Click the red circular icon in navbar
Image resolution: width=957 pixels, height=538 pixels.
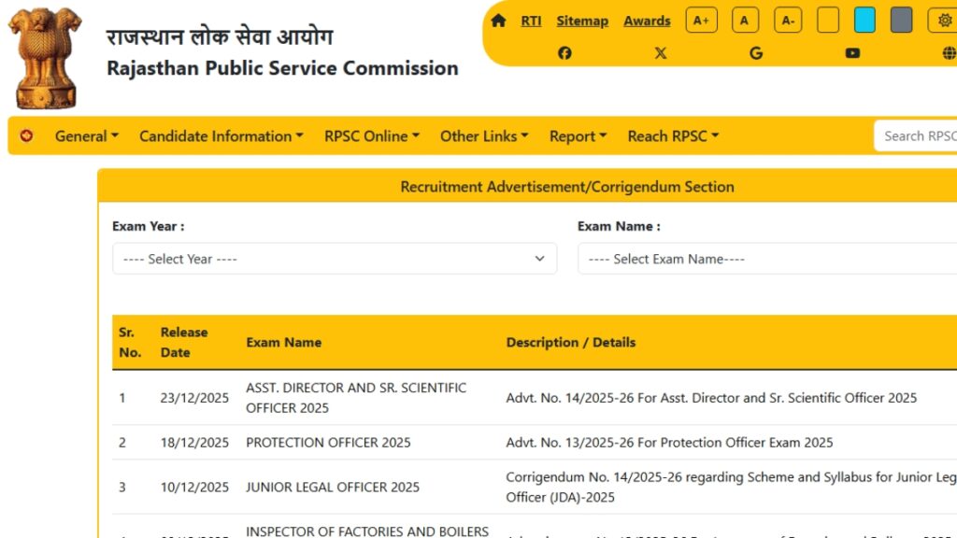point(26,136)
